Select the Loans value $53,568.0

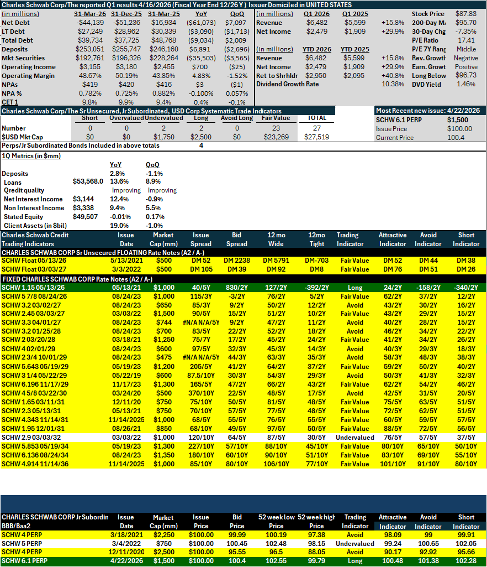88,181
